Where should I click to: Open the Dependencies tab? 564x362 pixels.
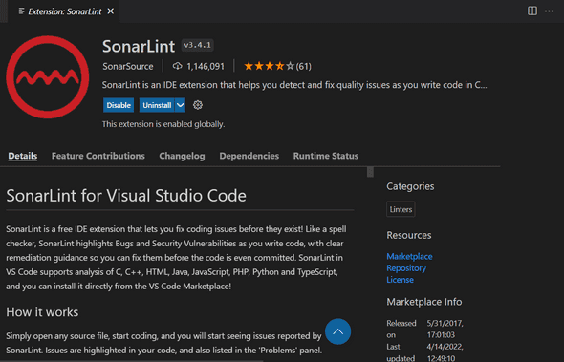249,156
